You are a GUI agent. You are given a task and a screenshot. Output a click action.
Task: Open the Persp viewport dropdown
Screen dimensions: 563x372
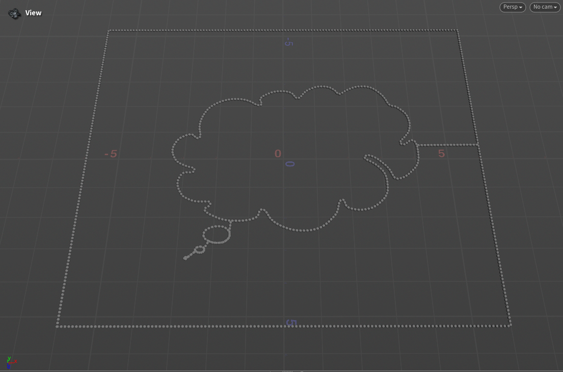click(x=513, y=7)
